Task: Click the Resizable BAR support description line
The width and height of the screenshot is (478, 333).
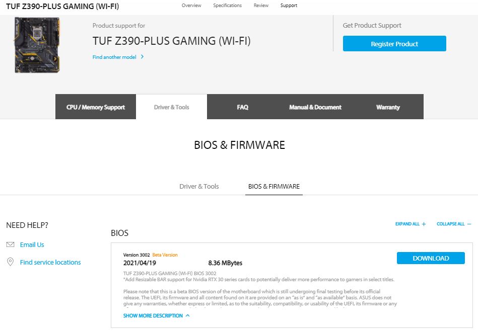Action: tap(259, 279)
